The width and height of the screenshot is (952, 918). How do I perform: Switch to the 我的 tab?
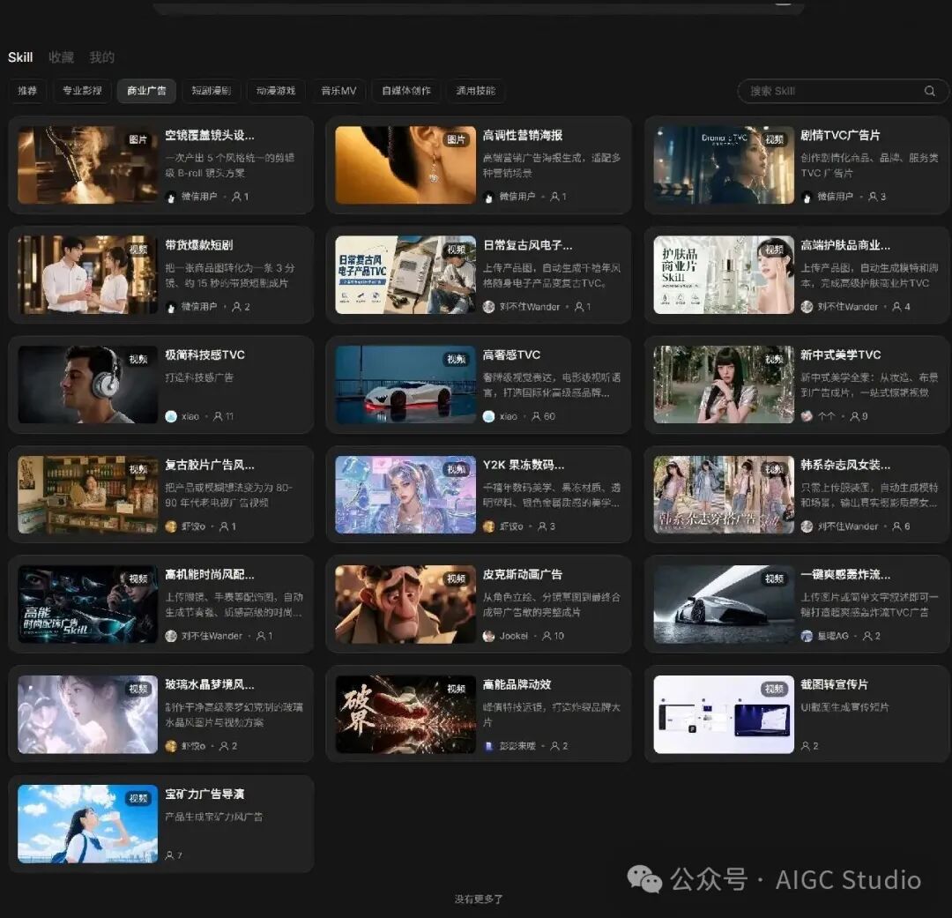101,57
